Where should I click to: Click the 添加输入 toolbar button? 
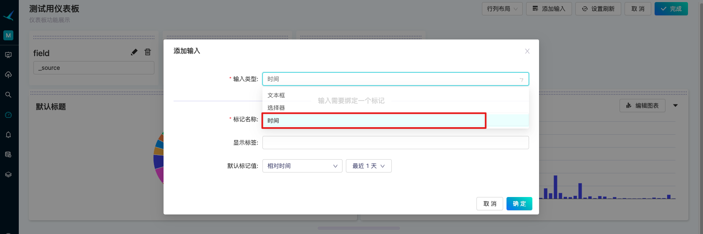point(549,9)
